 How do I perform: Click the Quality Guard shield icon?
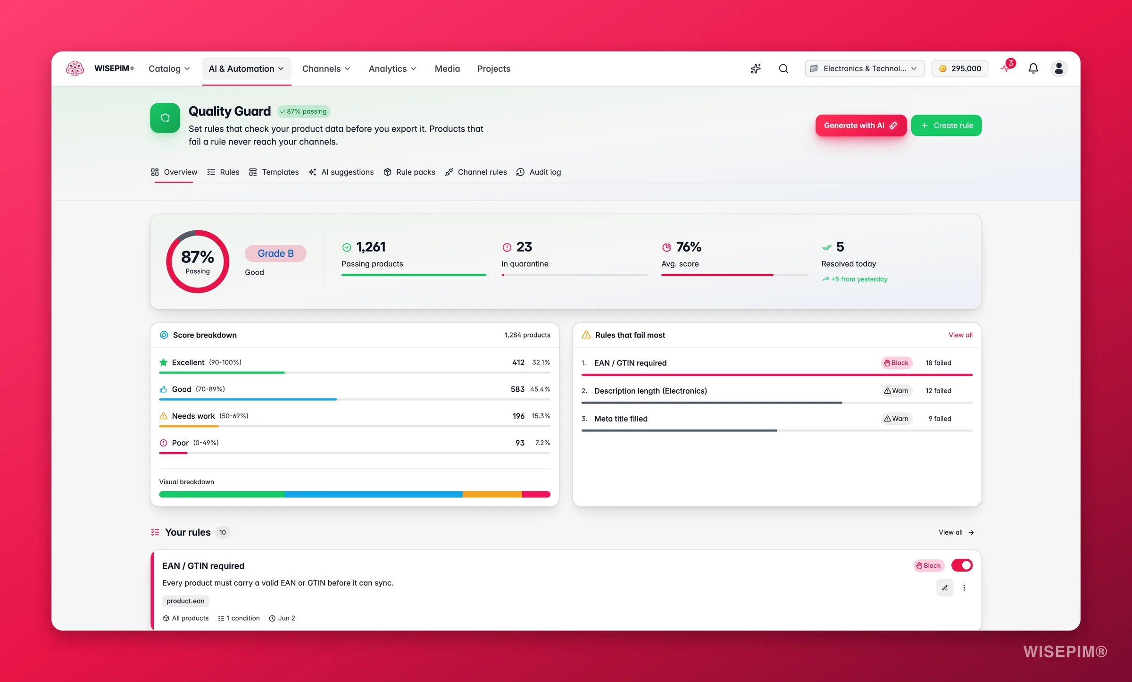click(x=165, y=118)
